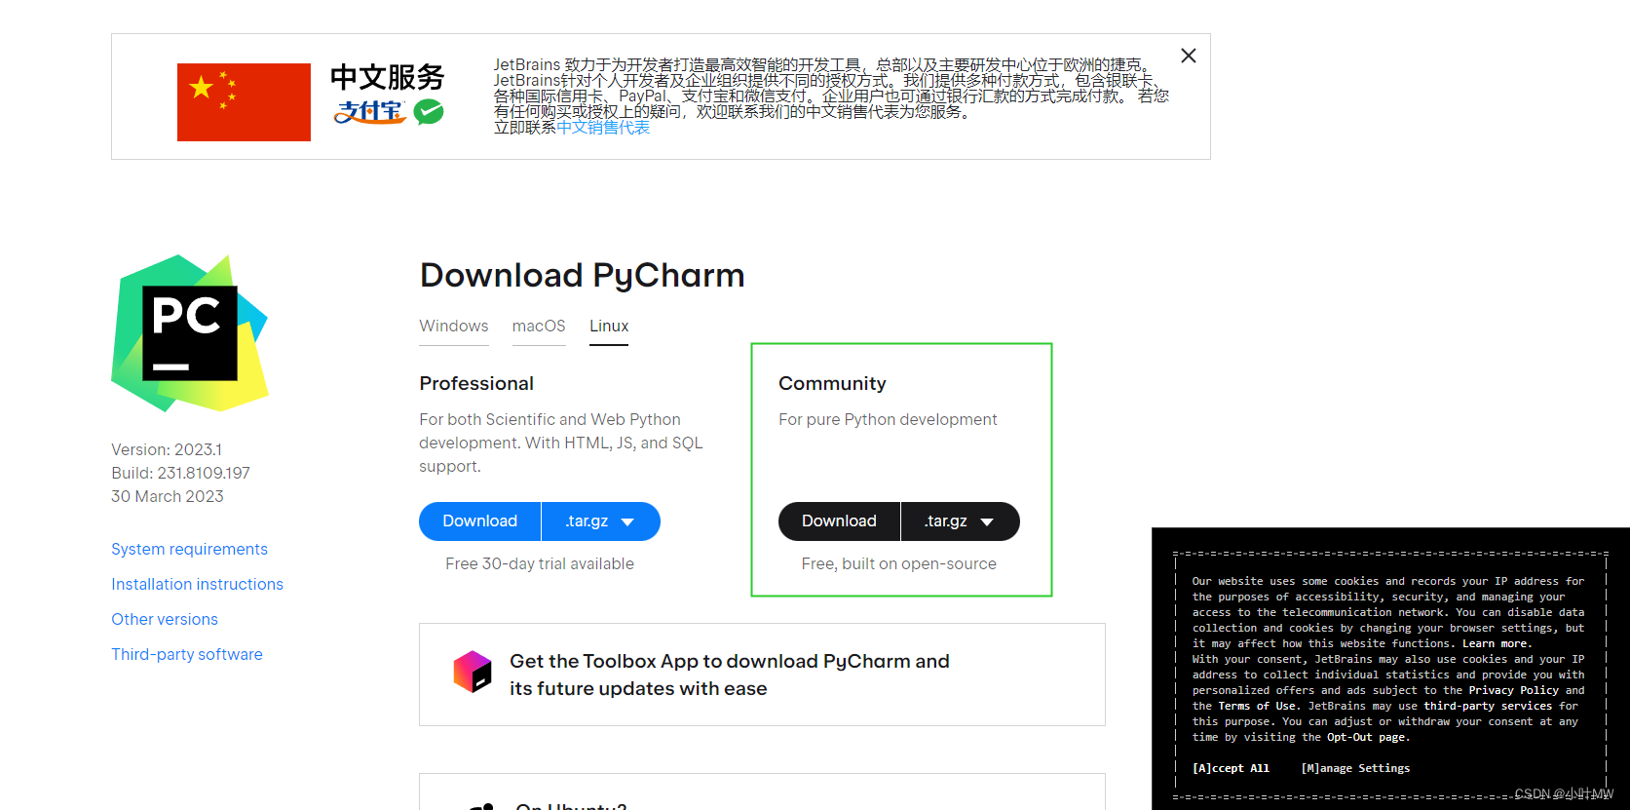Open Installation instructions link
The width and height of the screenshot is (1630, 810).
click(197, 584)
